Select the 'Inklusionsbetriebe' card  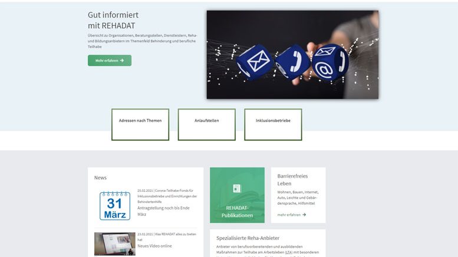tap(273, 124)
